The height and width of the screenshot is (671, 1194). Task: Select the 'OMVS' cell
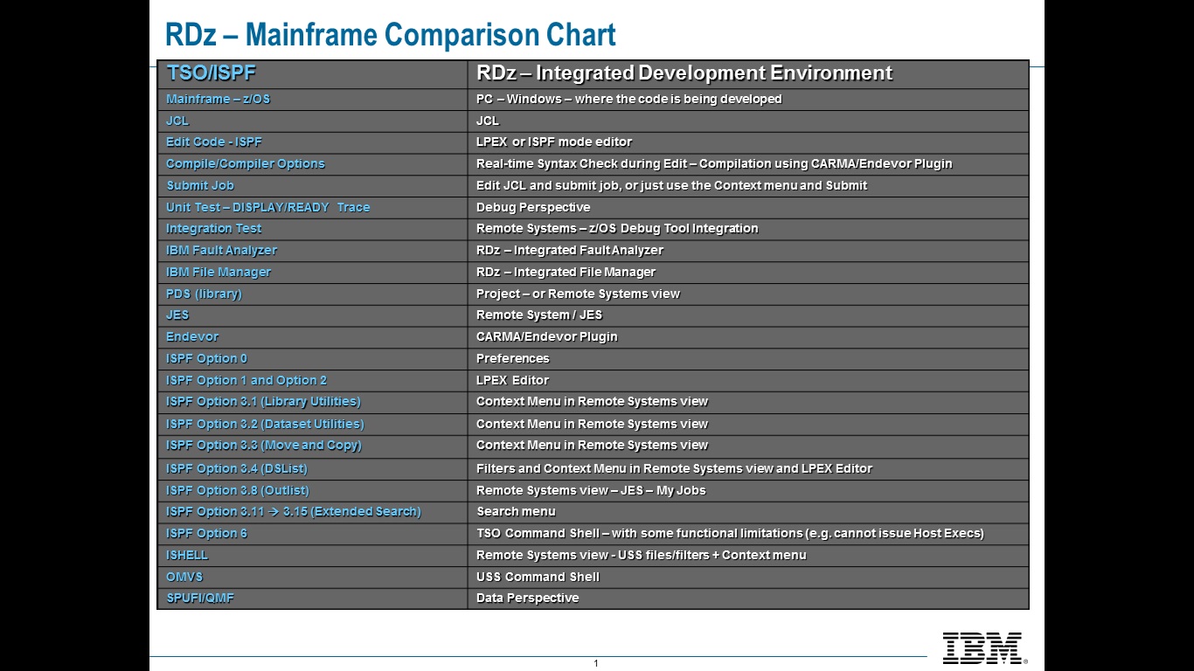click(313, 577)
